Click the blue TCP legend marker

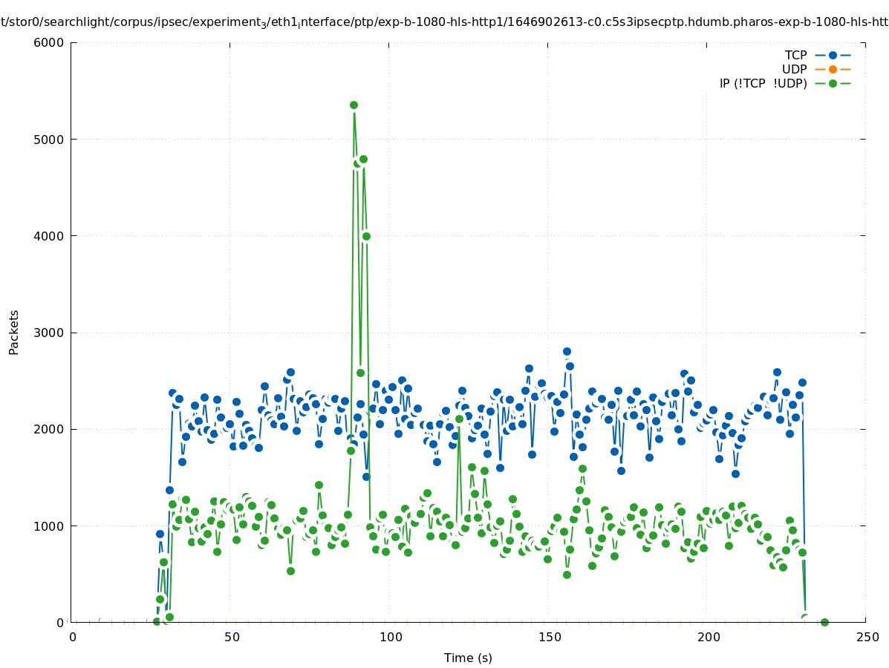pyautogui.click(x=833, y=55)
